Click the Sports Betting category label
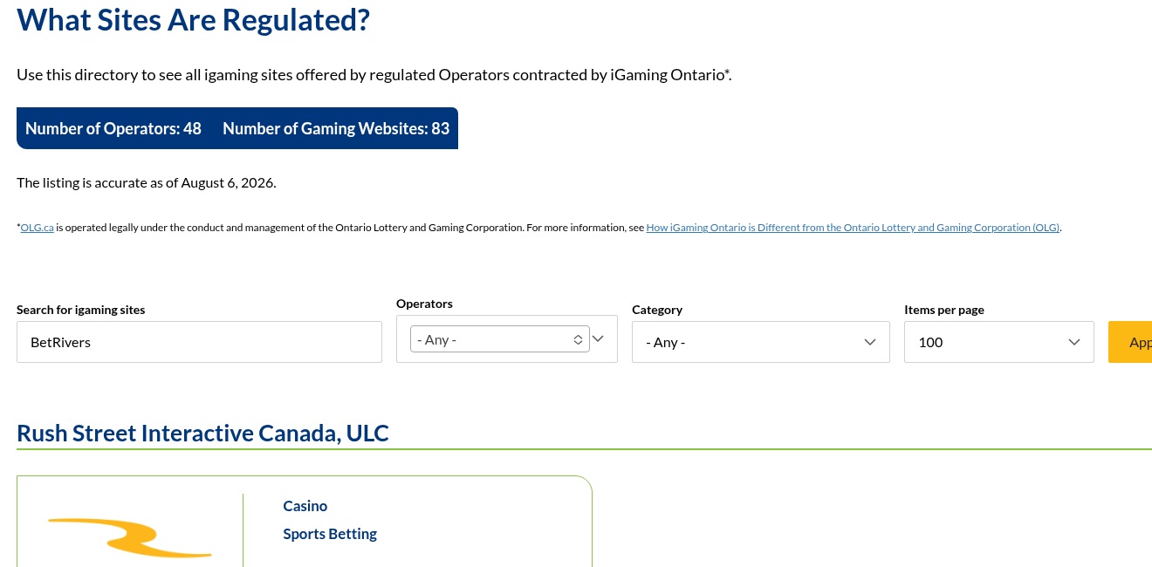Image resolution: width=1152 pixels, height=567 pixels. 330,534
